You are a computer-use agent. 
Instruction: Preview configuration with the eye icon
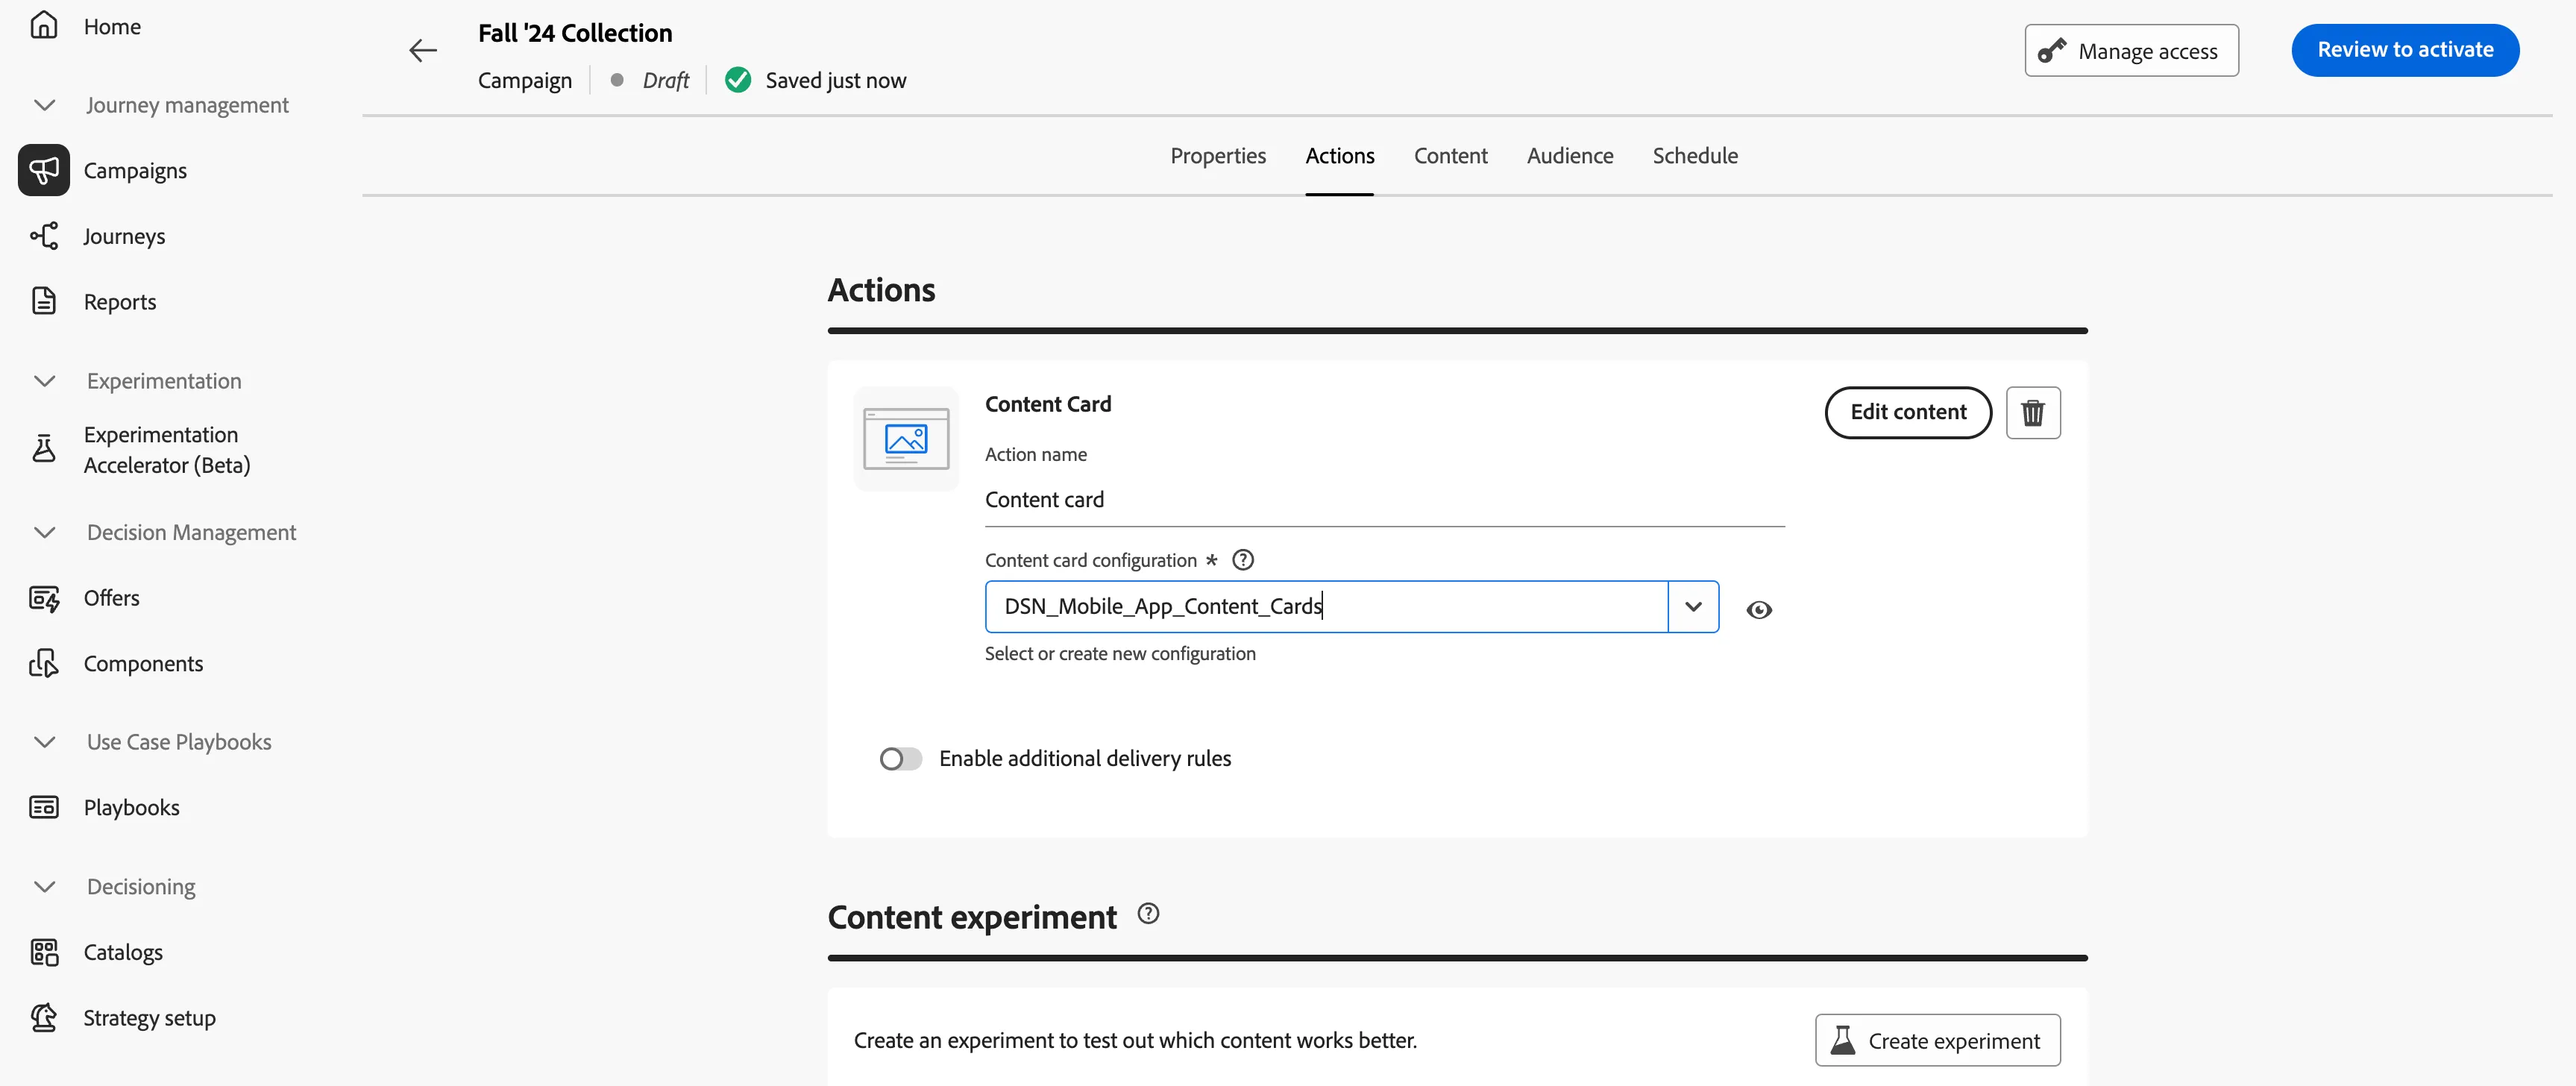[x=1759, y=609]
